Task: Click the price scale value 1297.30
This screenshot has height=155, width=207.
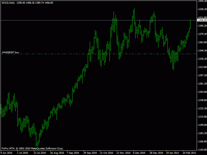Action: [202, 75]
